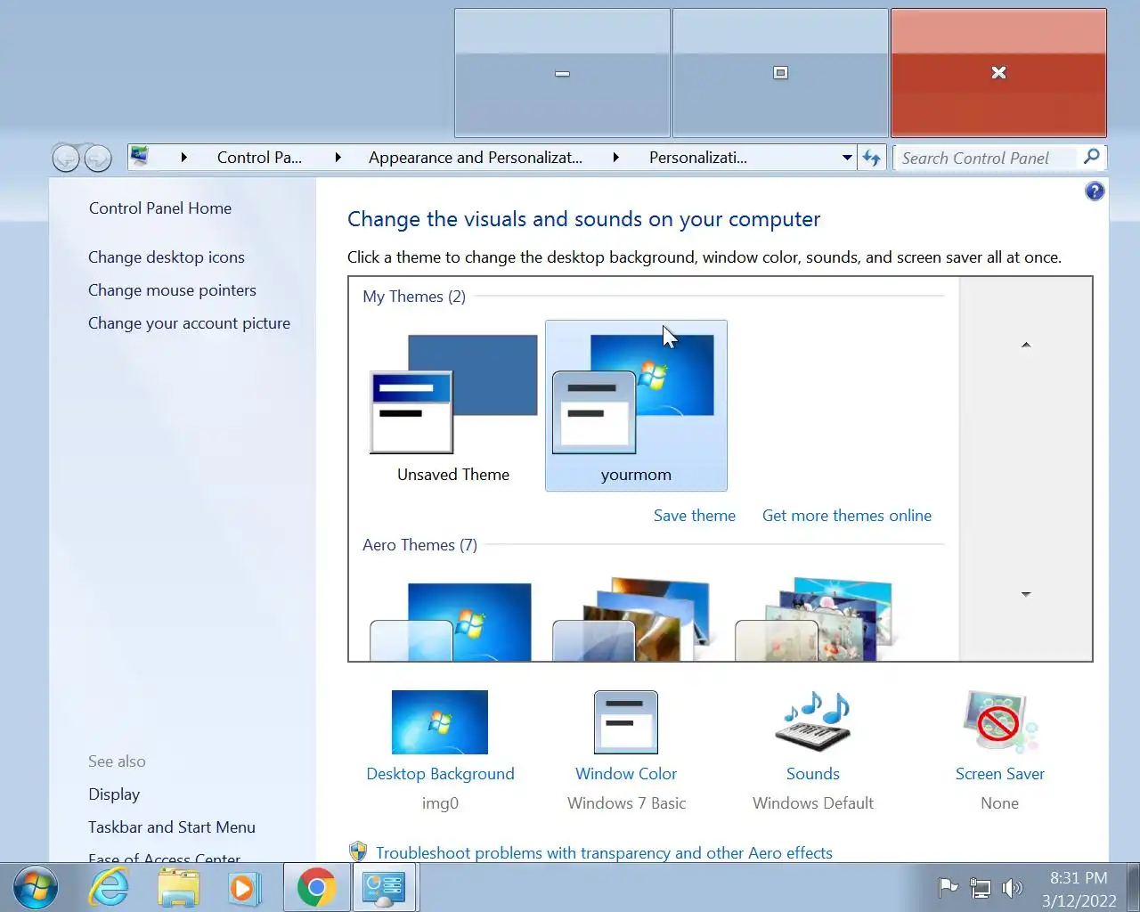Open Change desktop icons
The height and width of the screenshot is (912, 1140).
(167, 257)
